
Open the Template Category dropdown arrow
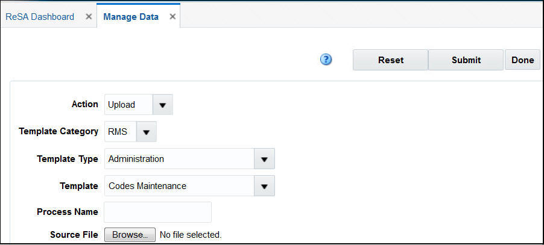coord(147,132)
